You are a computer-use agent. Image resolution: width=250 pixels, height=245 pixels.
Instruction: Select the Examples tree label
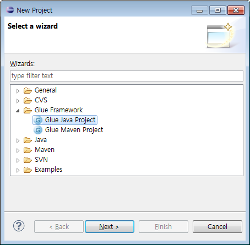click(48, 170)
